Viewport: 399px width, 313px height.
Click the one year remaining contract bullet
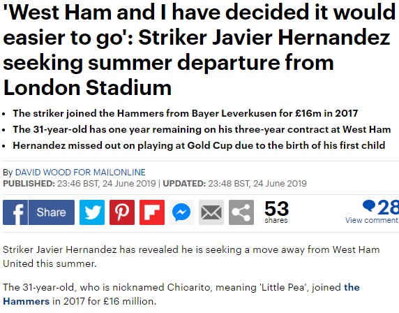[202, 129]
